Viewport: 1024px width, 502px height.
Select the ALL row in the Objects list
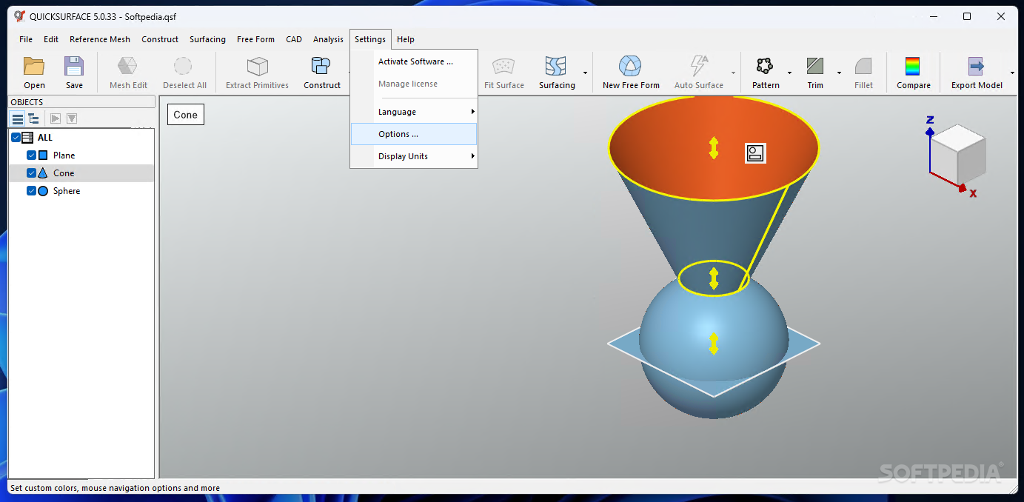click(81, 138)
